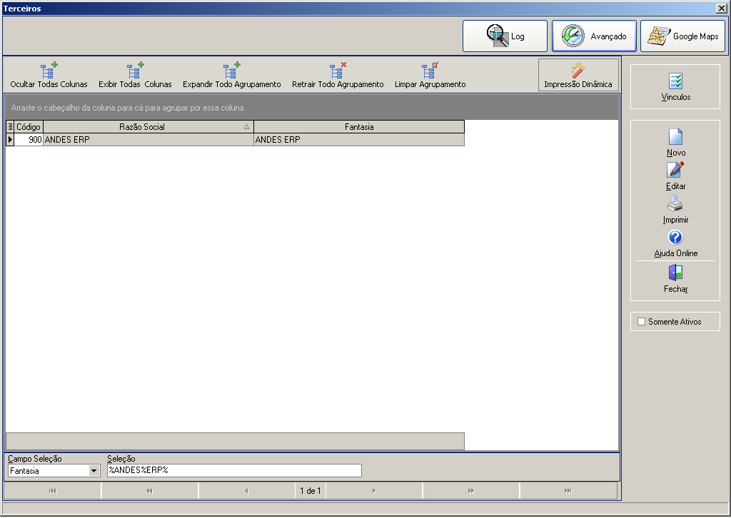Show all columns with Exibir Todas Colunas
The image size is (731, 518).
tap(135, 76)
